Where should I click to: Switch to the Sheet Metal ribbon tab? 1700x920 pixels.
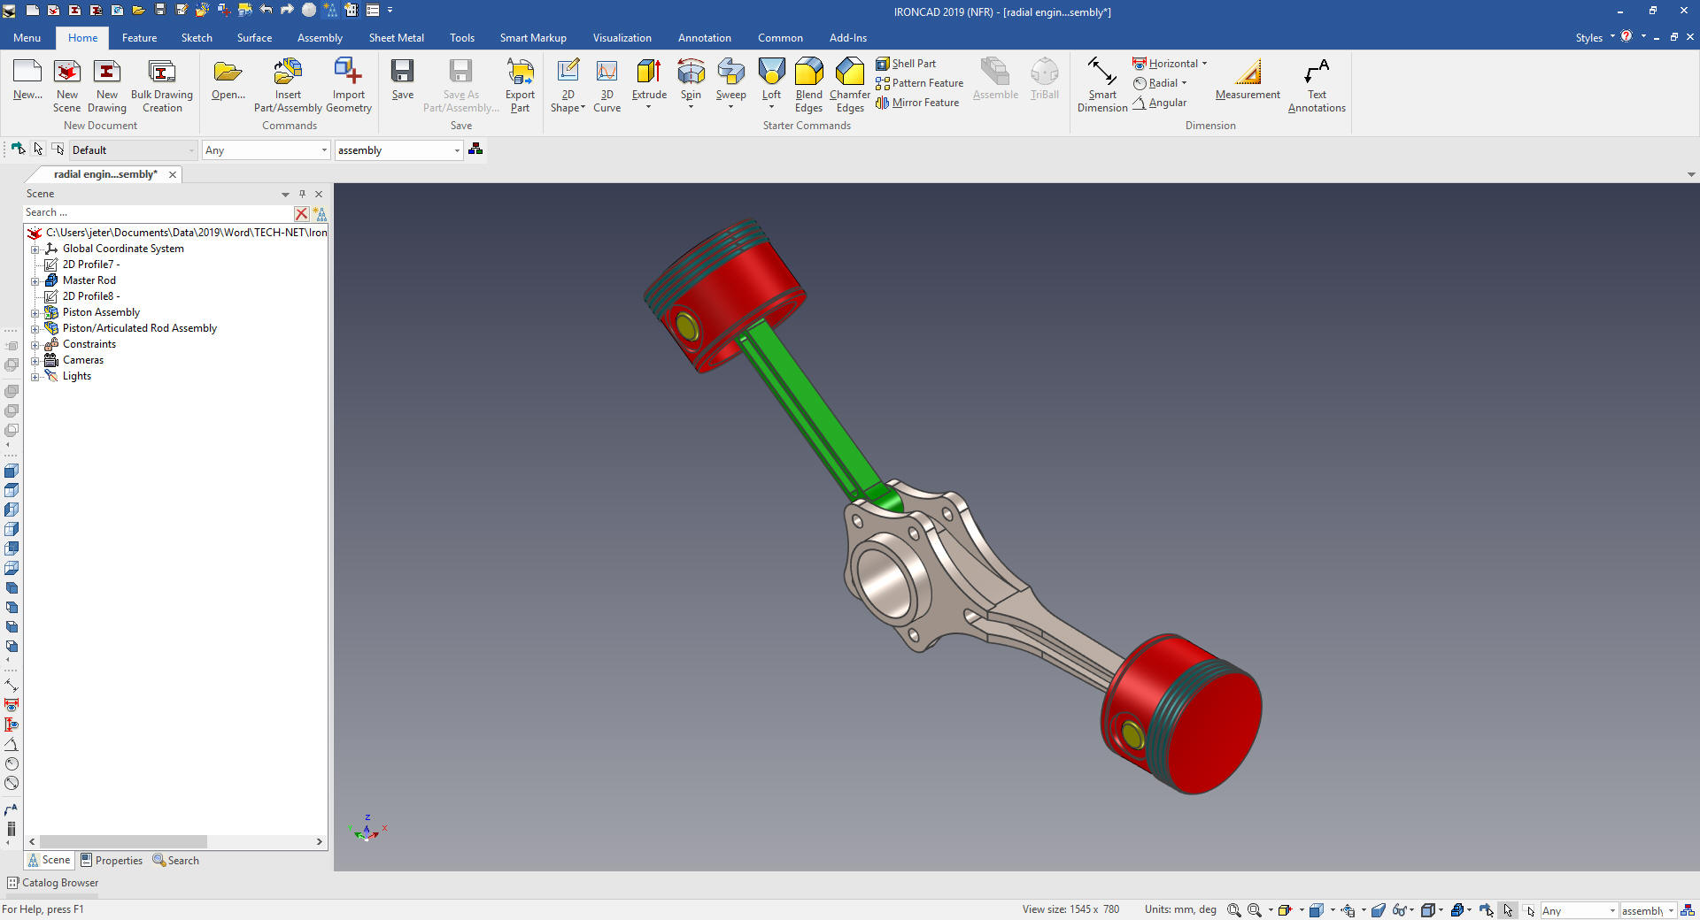point(396,38)
